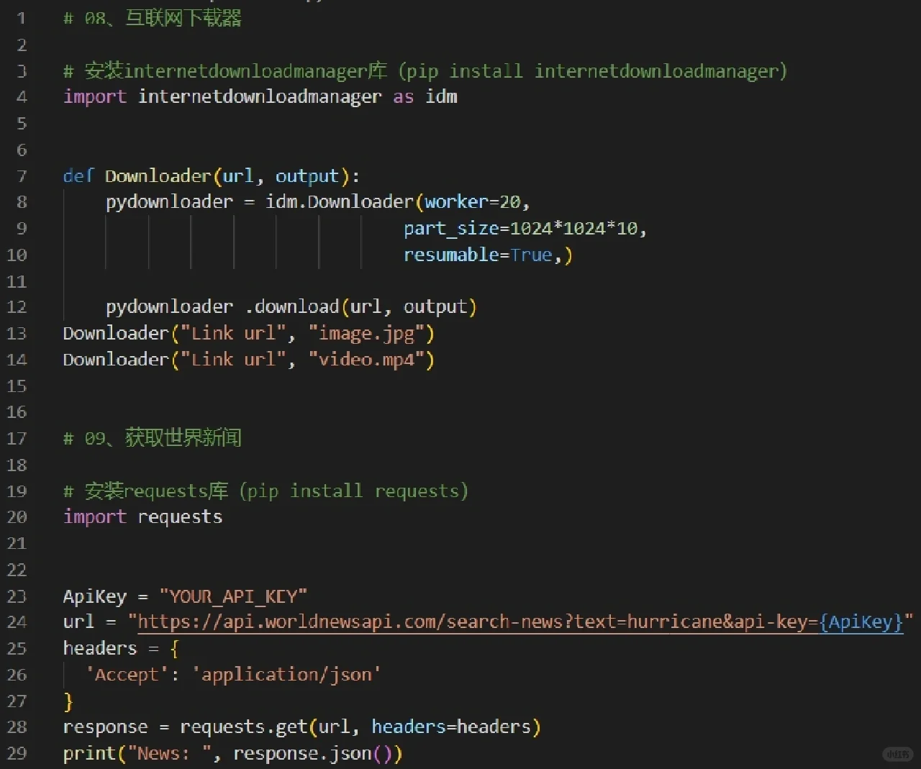
Task: Select the comment '# 09、获取世界新闻'
Action: coord(153,438)
